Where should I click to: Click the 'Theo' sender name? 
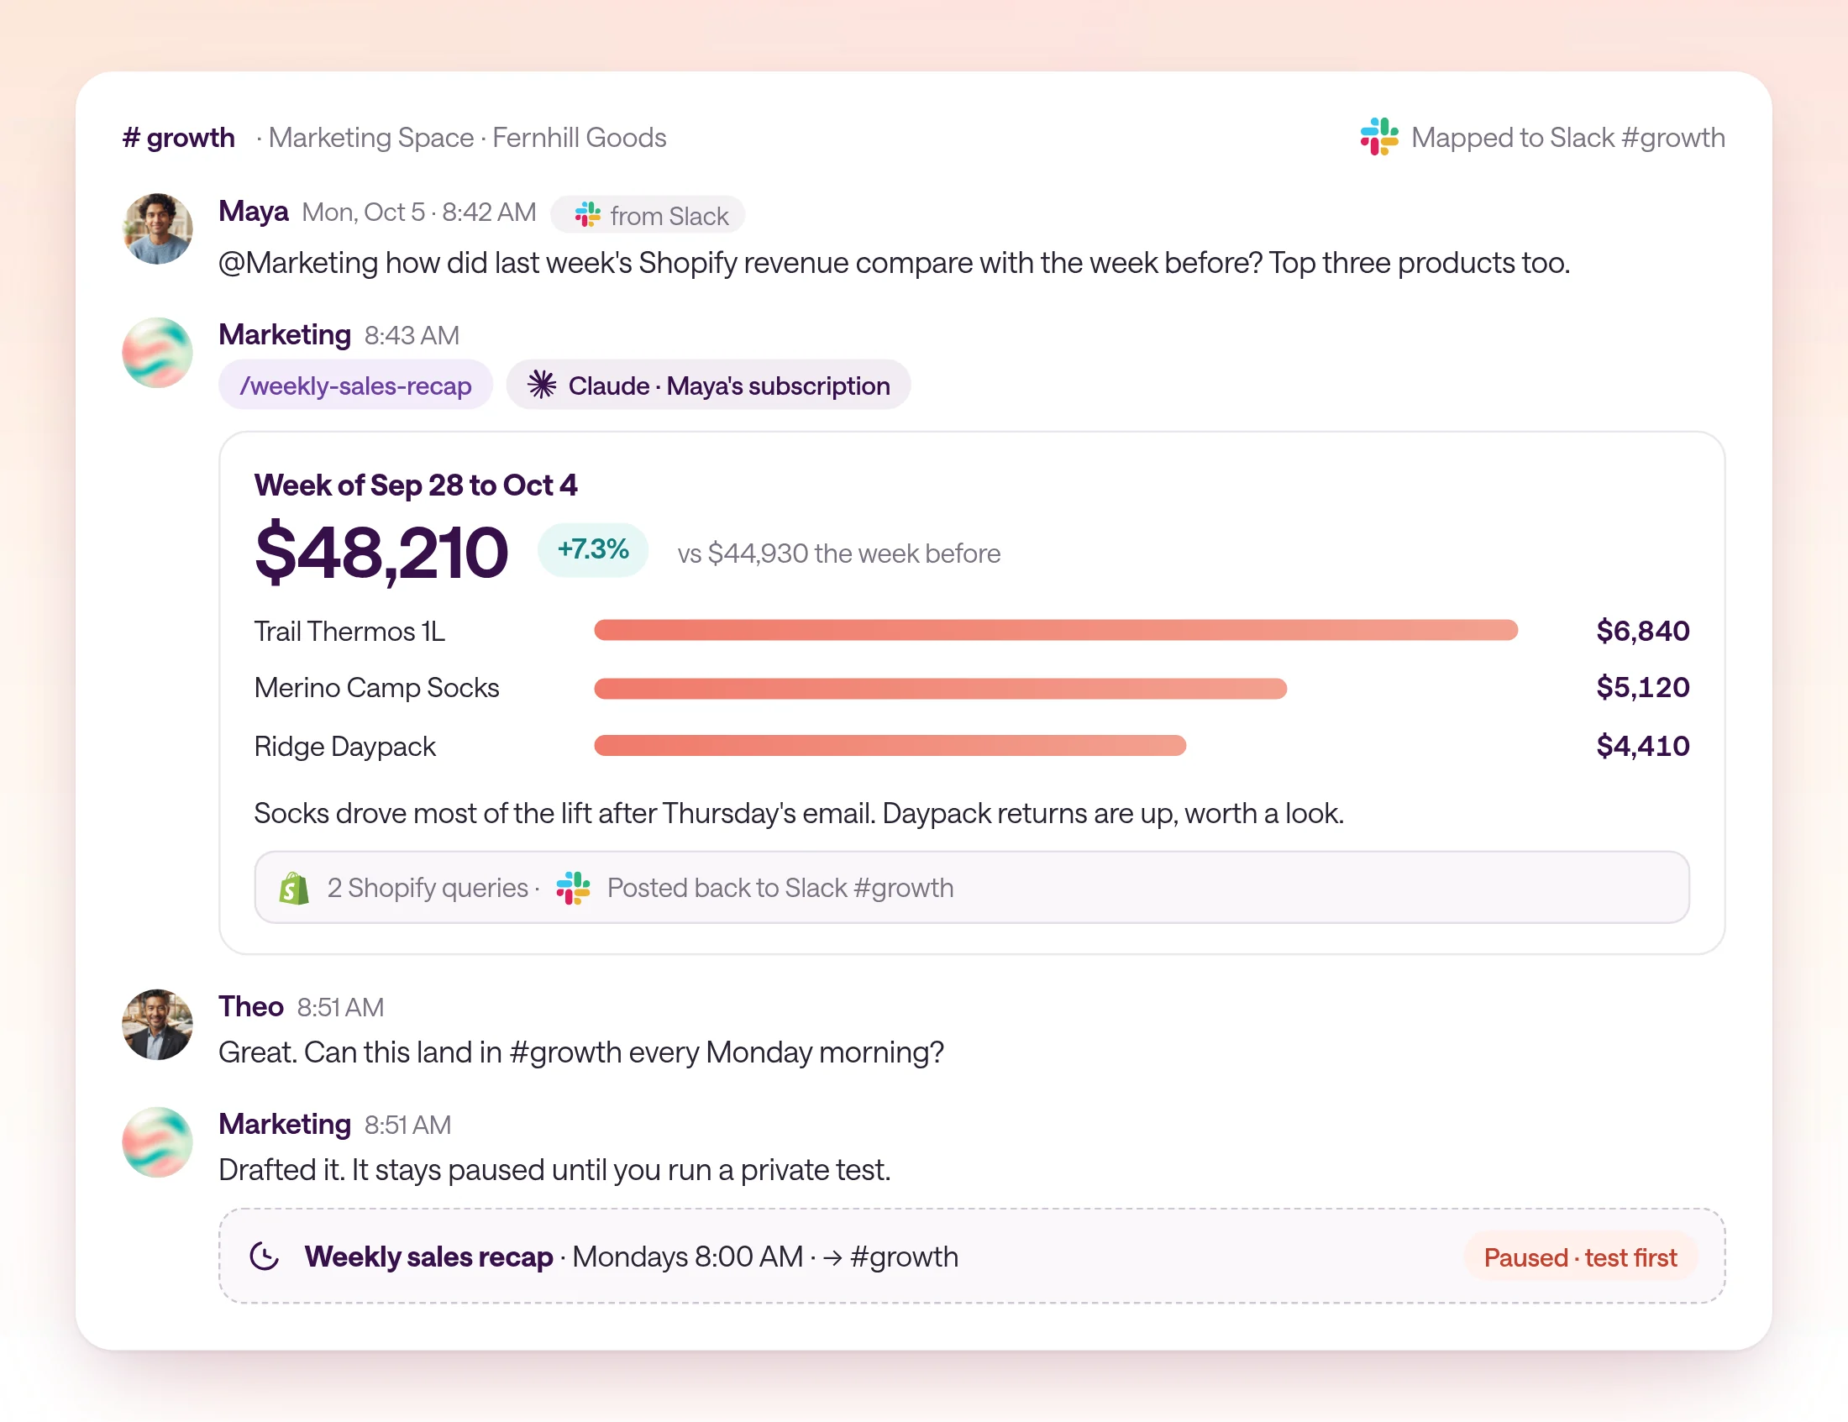click(250, 1005)
